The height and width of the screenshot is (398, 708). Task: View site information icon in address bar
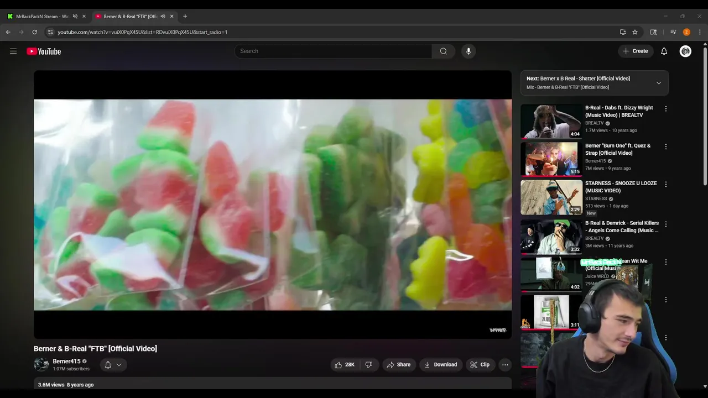point(50,32)
